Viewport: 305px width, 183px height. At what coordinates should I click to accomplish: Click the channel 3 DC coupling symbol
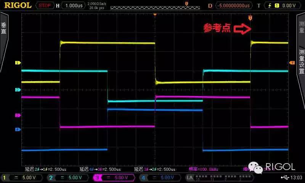pyautogui.click(x=108, y=178)
